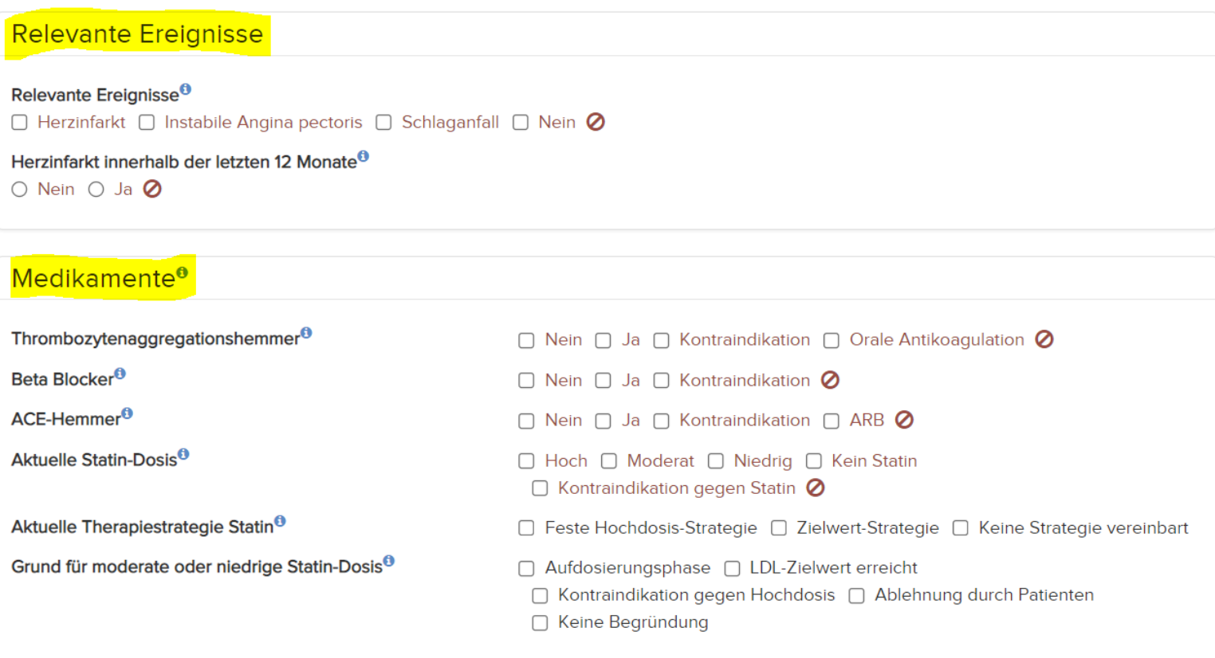The width and height of the screenshot is (1215, 658).
Task: Check Keine Begründung under Statin-Dosis
Action: (540, 622)
